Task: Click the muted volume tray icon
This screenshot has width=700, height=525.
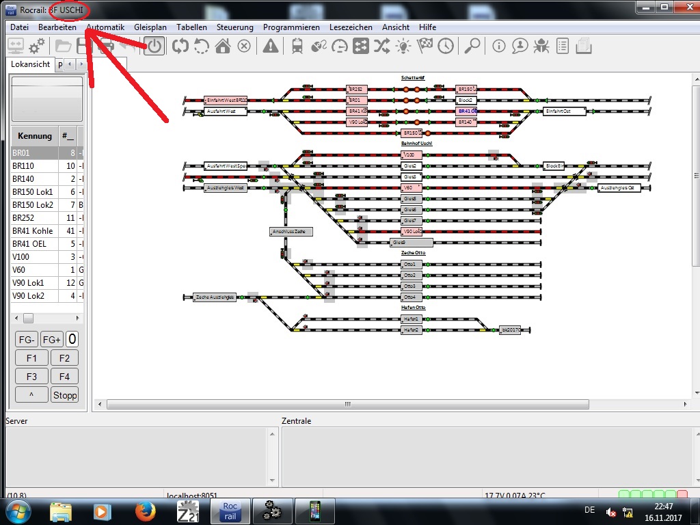Action: (x=611, y=513)
